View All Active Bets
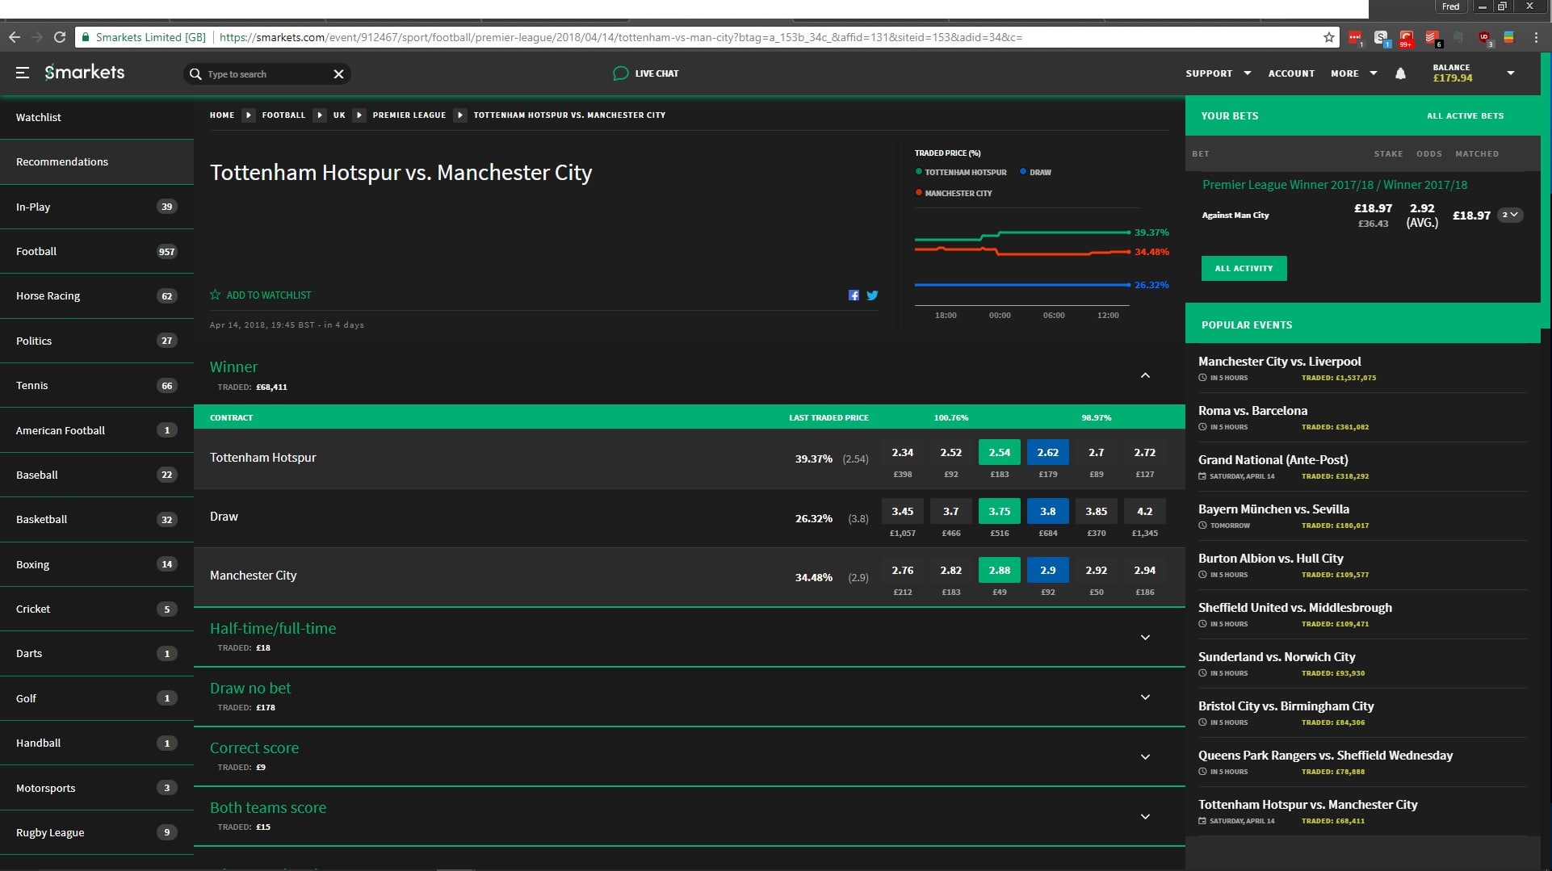The width and height of the screenshot is (1552, 871). tap(1465, 116)
